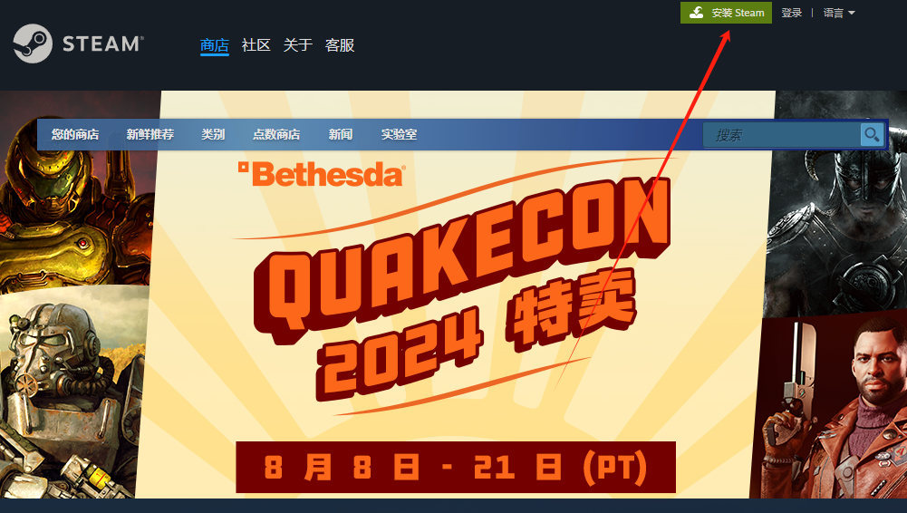Viewport: 907px width, 513px height.
Task: Go to the 关于 about page
Action: point(298,45)
